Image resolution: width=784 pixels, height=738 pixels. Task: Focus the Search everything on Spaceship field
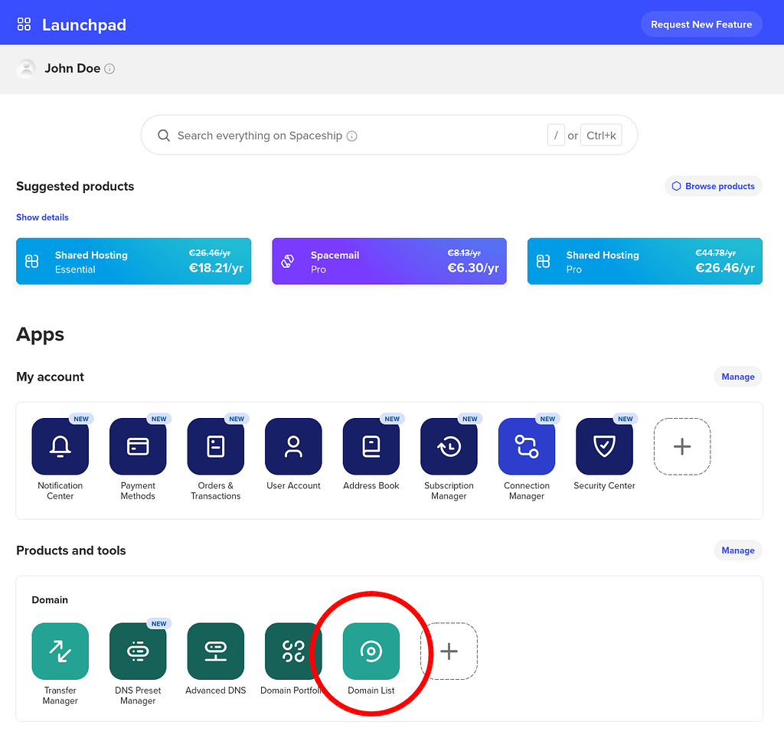[x=345, y=136]
